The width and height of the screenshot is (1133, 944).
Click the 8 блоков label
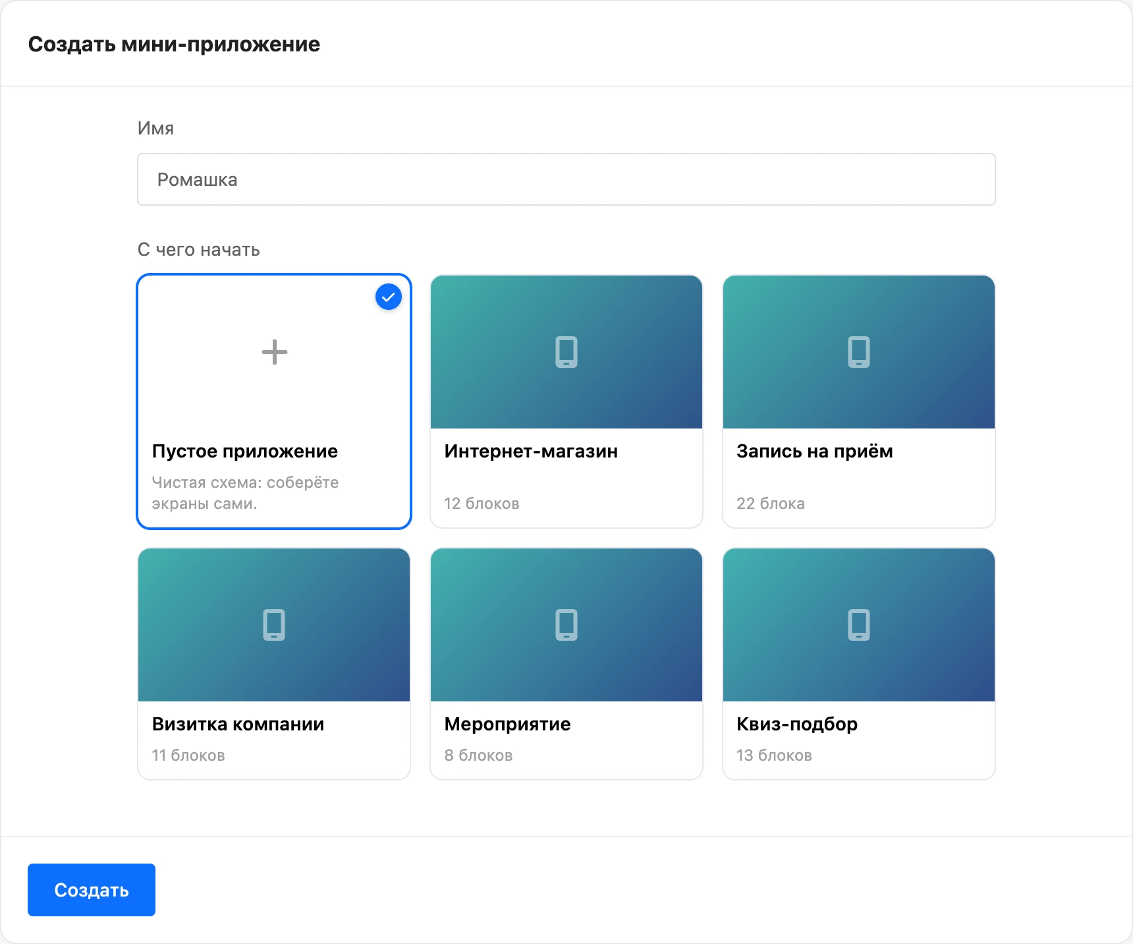478,755
